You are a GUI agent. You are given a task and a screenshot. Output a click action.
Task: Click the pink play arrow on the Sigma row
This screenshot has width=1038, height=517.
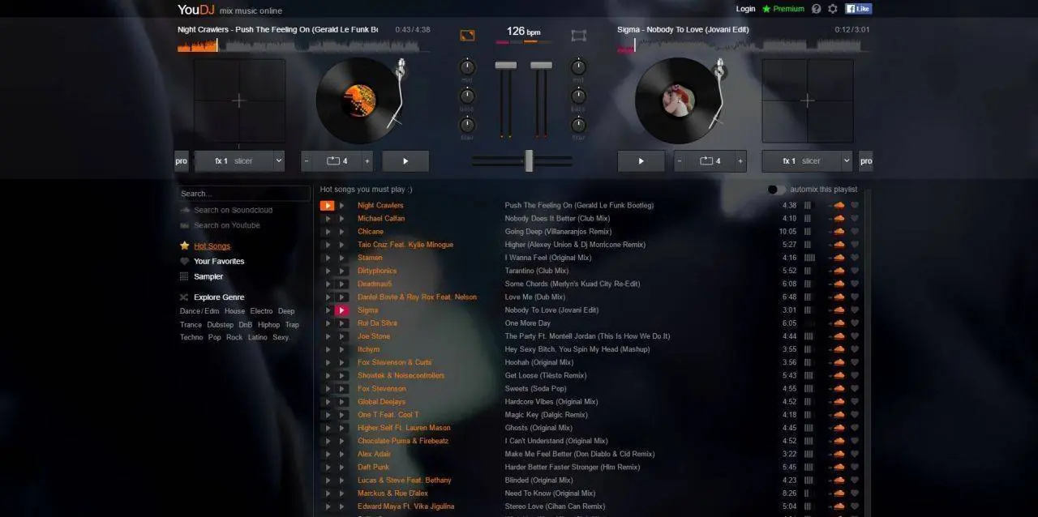341,310
